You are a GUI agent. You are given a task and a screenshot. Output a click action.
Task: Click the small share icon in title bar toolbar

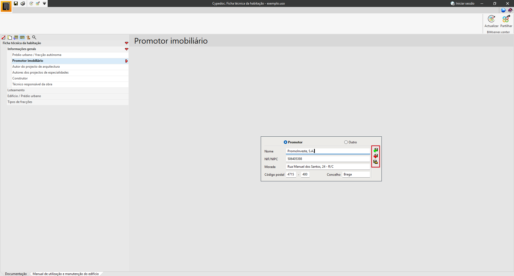coord(38,3)
